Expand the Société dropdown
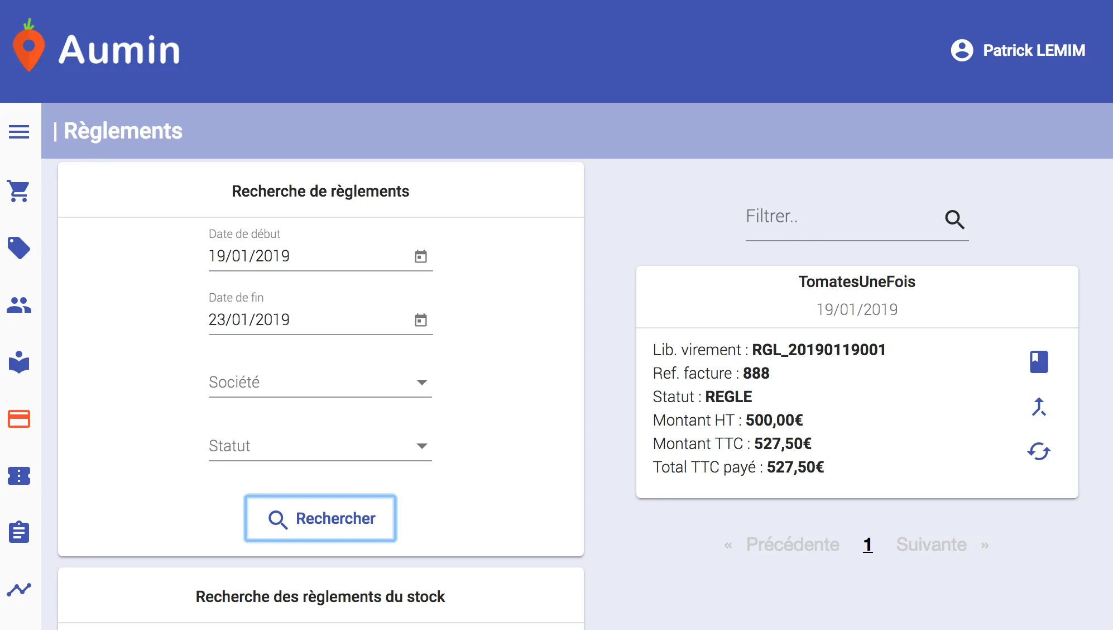Image resolution: width=1113 pixels, height=630 pixels. coord(320,383)
